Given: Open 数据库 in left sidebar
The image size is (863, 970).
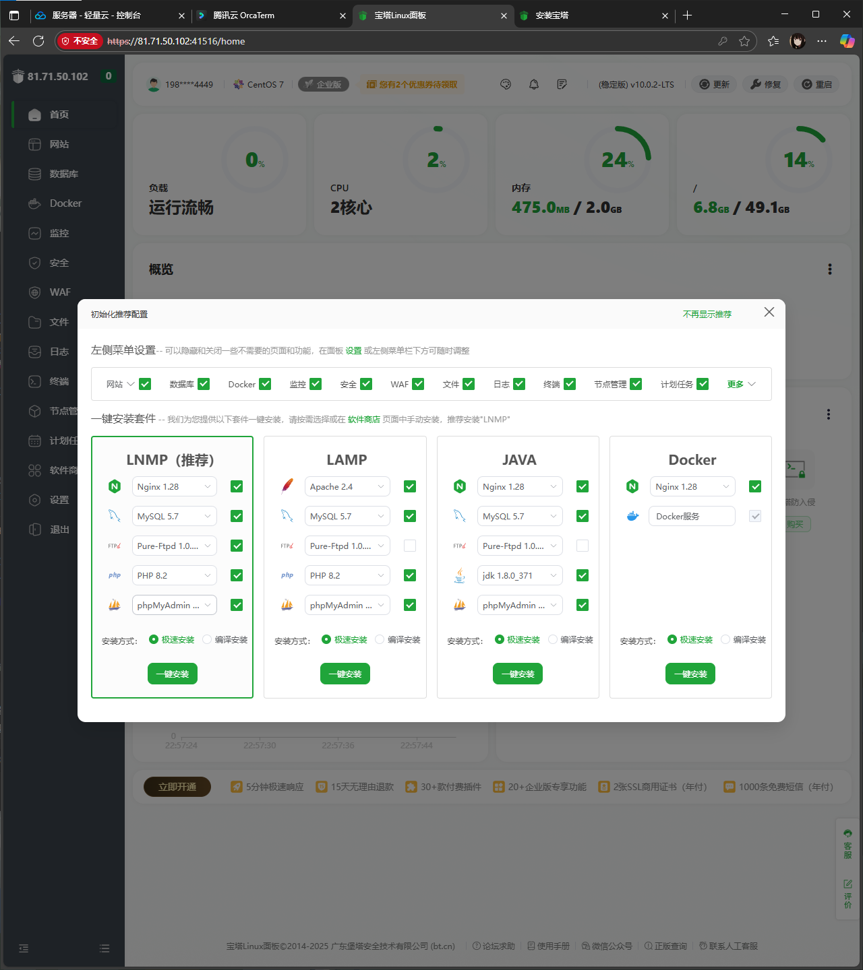Looking at the screenshot, I should point(64,174).
